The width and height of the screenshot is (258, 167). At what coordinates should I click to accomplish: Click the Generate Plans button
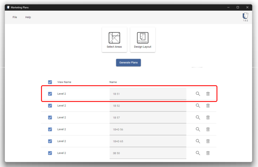[128, 63]
